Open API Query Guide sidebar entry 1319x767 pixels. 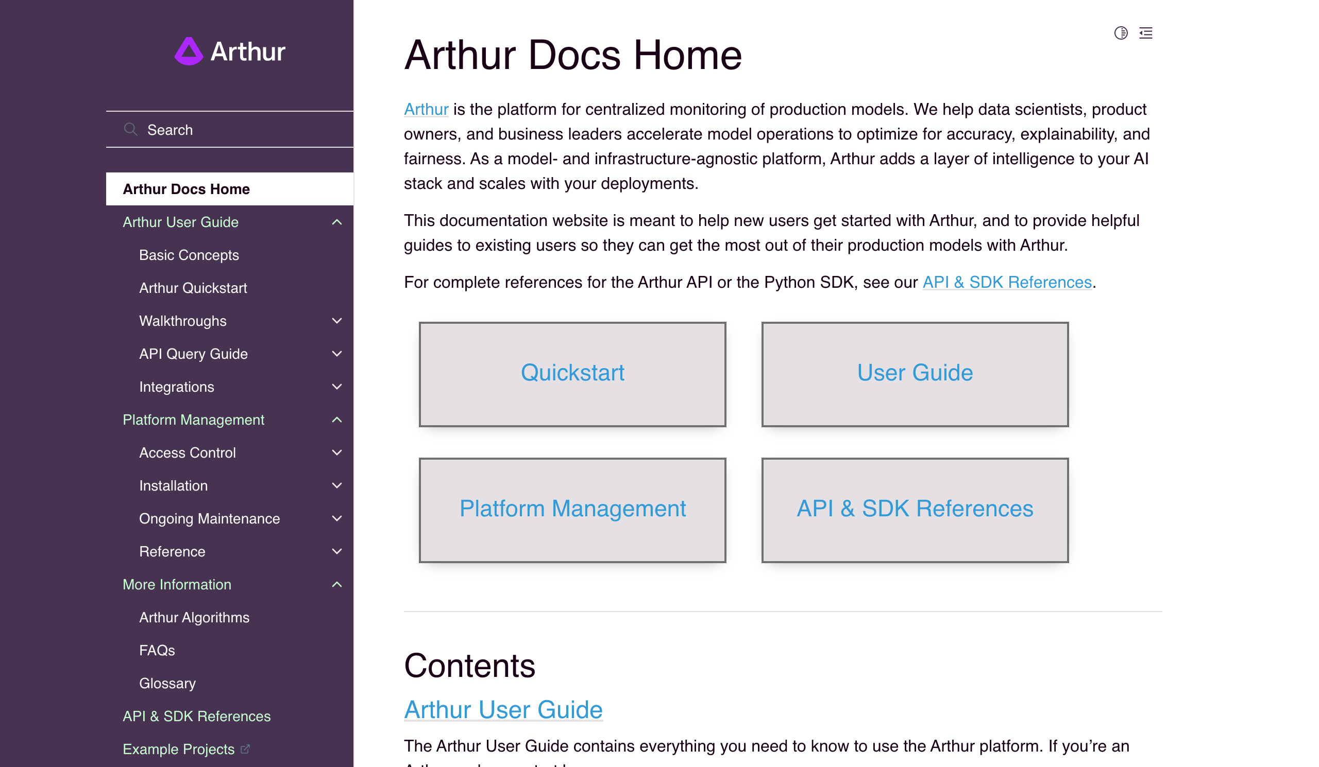point(193,354)
